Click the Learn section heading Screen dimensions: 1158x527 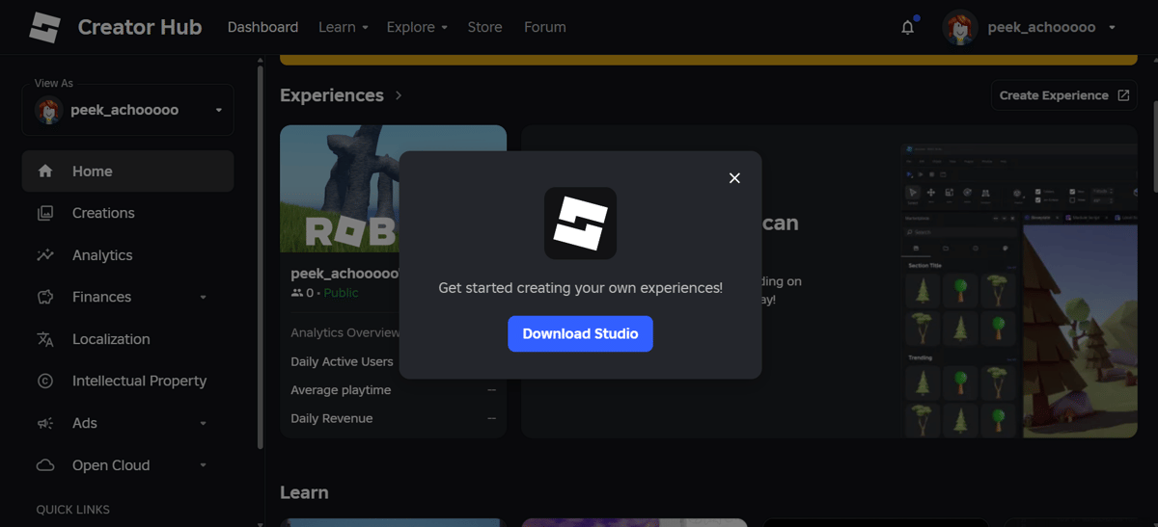[x=304, y=492]
